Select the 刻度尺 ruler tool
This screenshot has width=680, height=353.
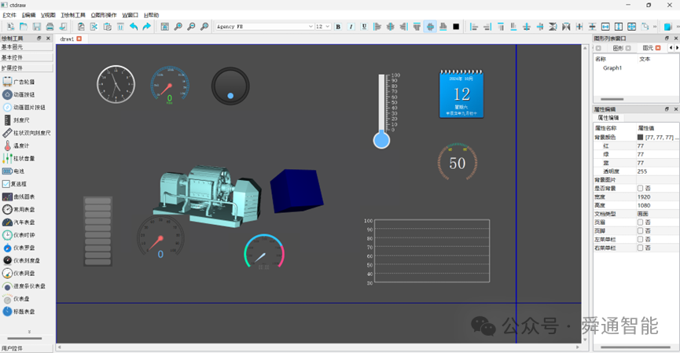pos(17,120)
